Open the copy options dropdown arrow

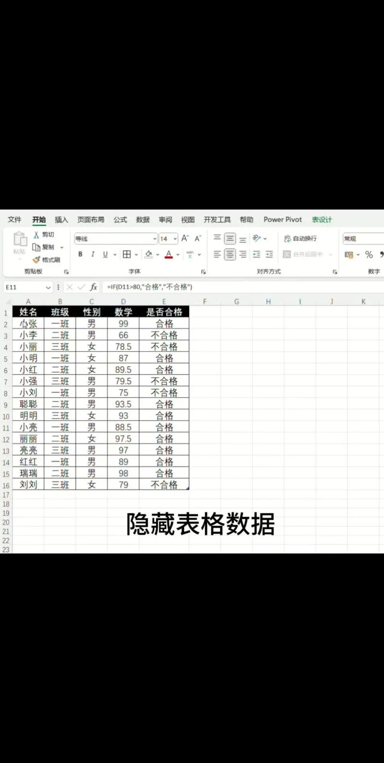(x=62, y=247)
